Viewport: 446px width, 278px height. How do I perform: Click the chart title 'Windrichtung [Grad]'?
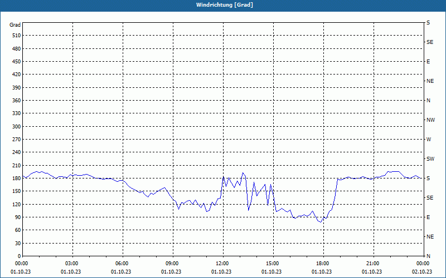click(225, 5)
